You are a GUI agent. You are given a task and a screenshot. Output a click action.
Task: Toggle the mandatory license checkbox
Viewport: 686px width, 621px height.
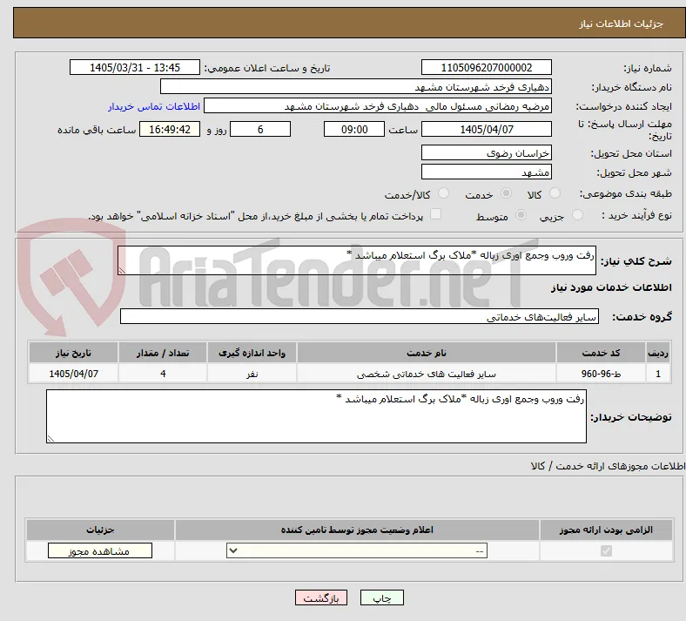(x=606, y=550)
